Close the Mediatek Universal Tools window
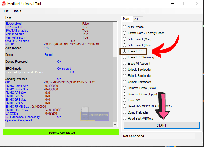 (197, 4)
